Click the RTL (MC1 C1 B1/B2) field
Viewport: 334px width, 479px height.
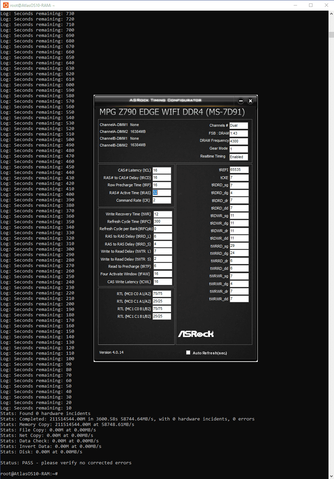[162, 316]
